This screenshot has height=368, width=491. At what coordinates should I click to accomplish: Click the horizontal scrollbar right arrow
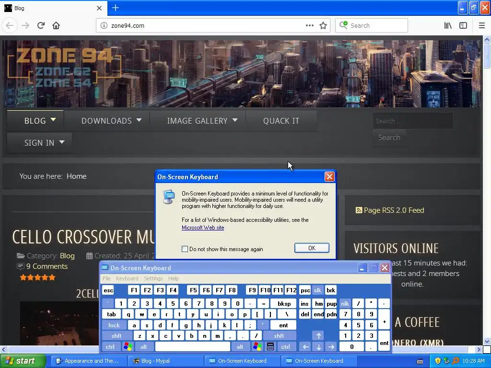[478, 349]
